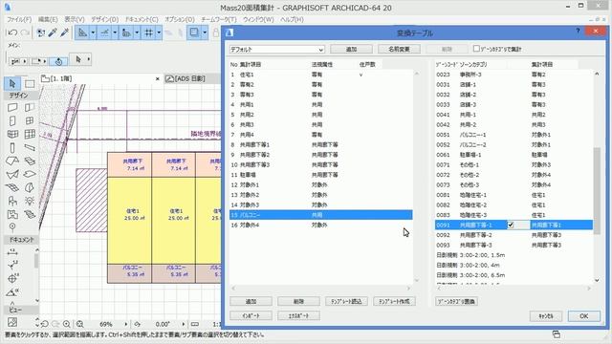Open the 表示(V) menu
Image resolution: width=612 pixels, height=344 pixels.
click(75, 19)
